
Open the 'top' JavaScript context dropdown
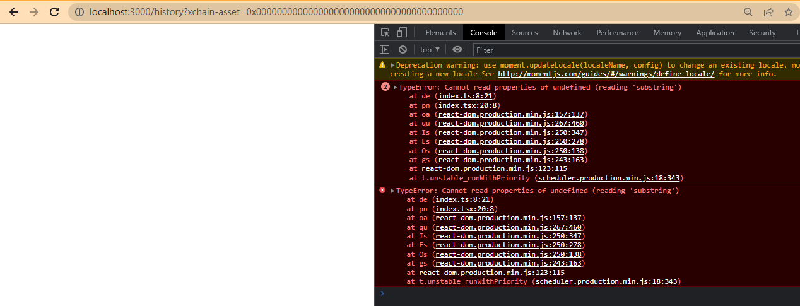point(430,50)
